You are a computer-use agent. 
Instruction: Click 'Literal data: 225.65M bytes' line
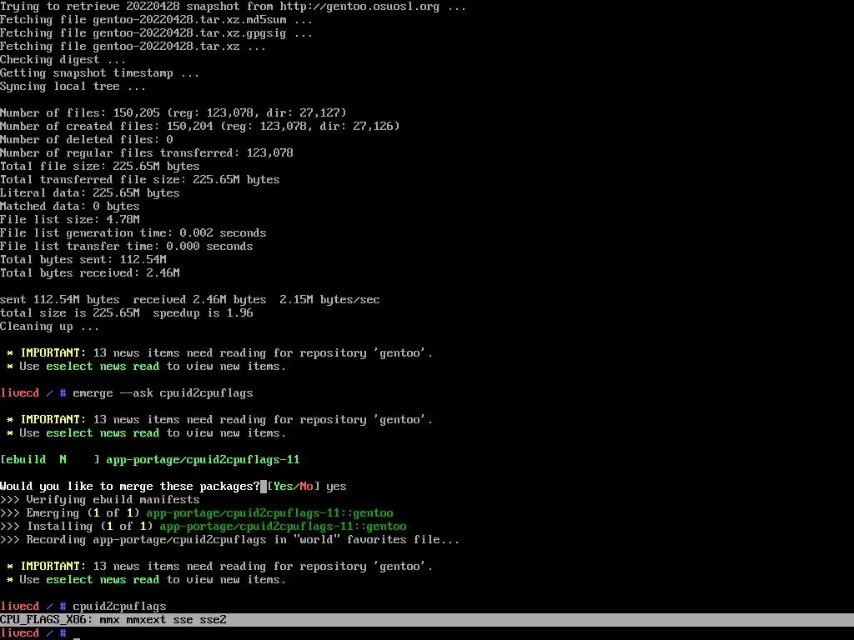(x=90, y=193)
